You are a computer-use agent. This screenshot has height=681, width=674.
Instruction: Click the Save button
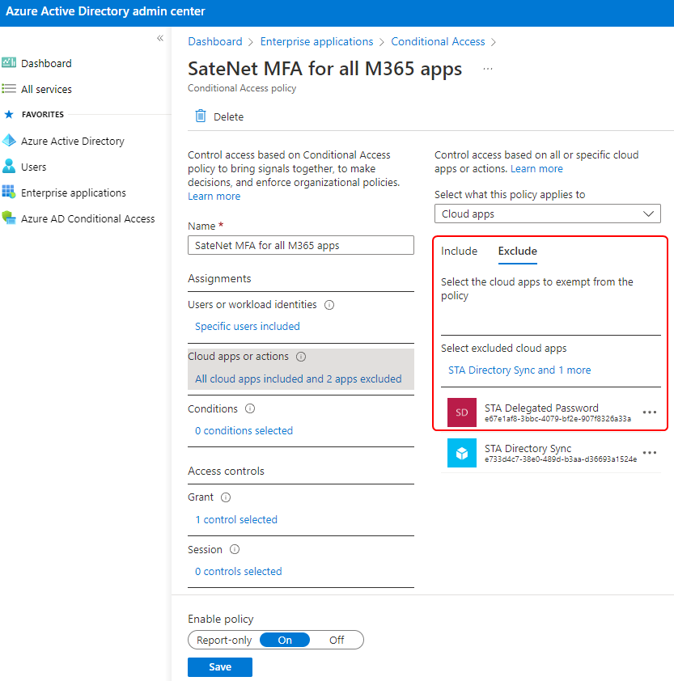pyautogui.click(x=219, y=666)
